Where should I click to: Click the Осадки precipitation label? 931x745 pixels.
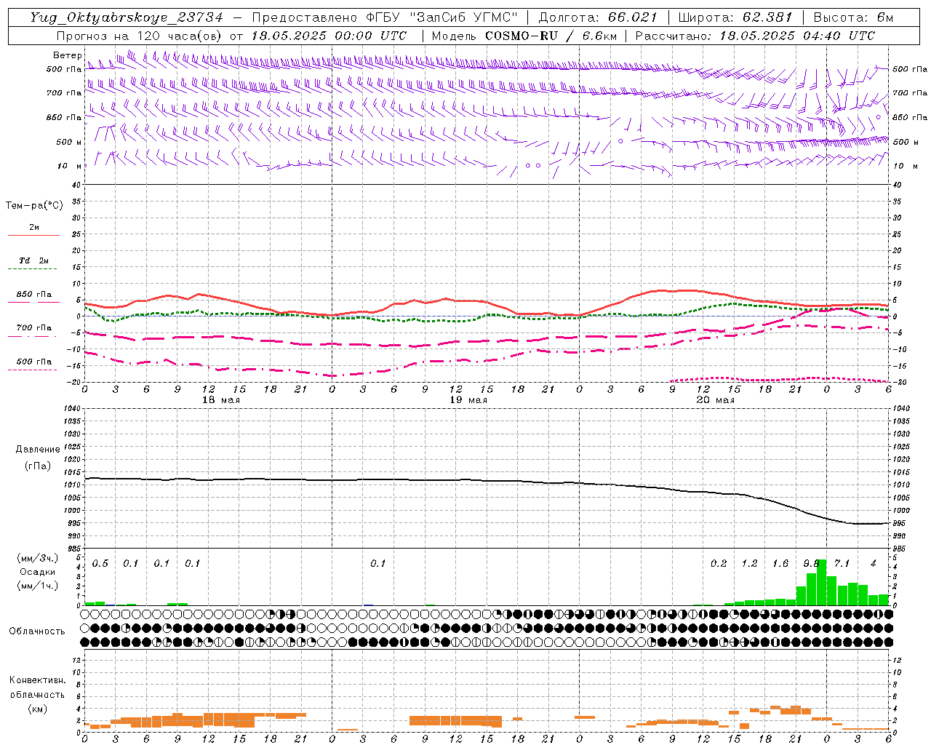tap(37, 572)
